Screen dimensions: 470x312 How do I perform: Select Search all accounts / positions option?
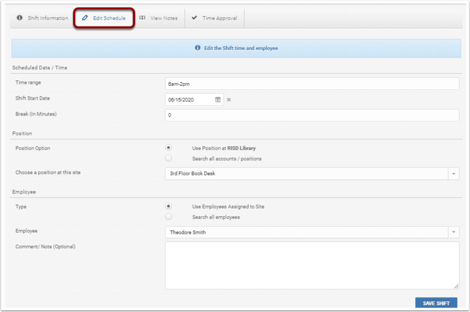(x=169, y=158)
